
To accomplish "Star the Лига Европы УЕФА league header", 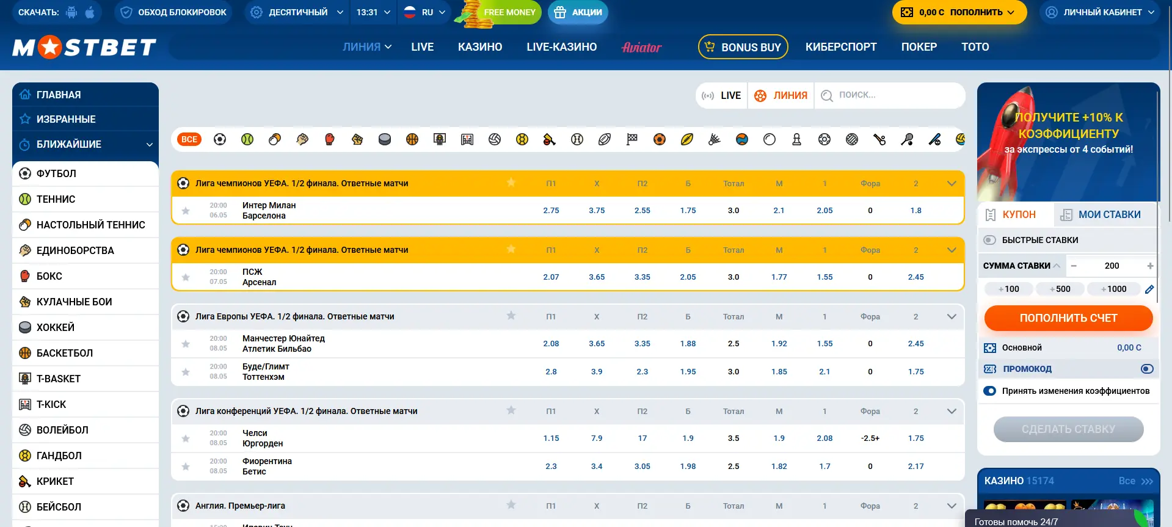I will point(511,316).
